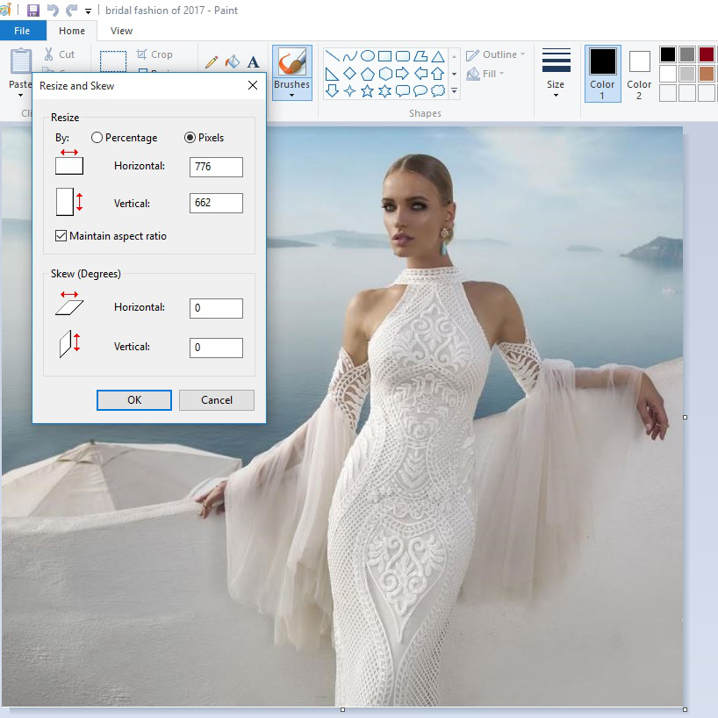Image resolution: width=718 pixels, height=718 pixels.
Task: Pick the black palette color
Action: tap(668, 54)
